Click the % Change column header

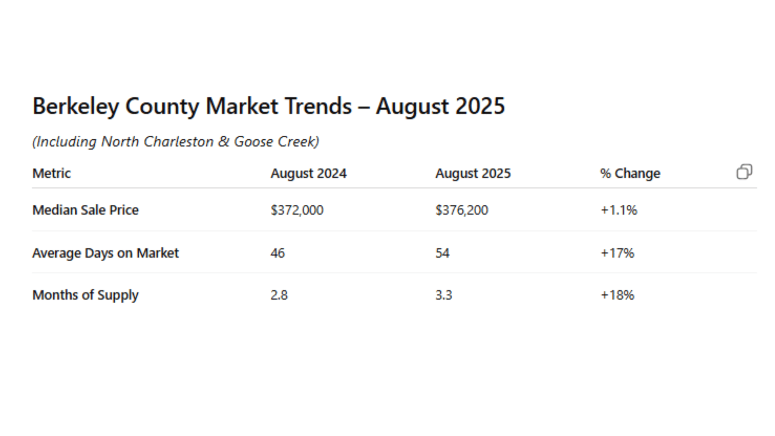tap(630, 174)
